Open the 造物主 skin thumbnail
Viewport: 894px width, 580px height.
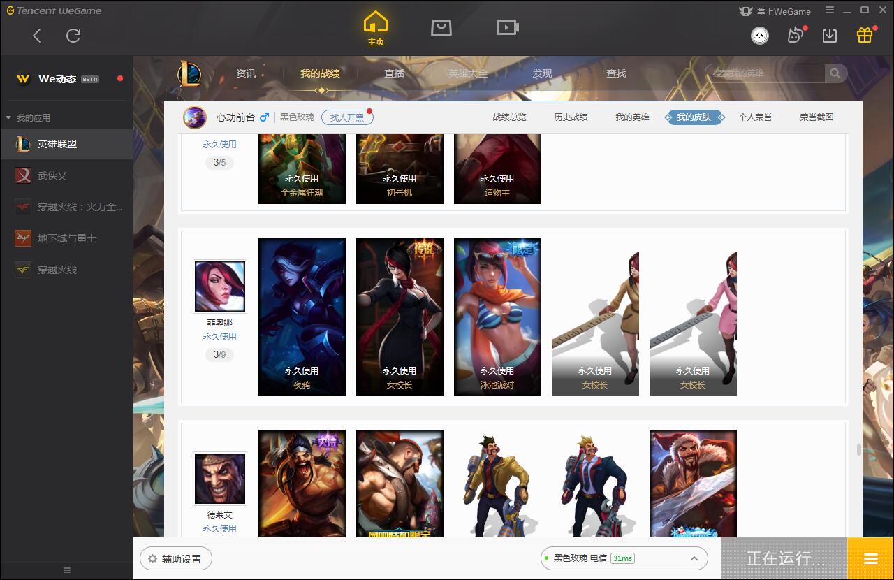coord(497,168)
